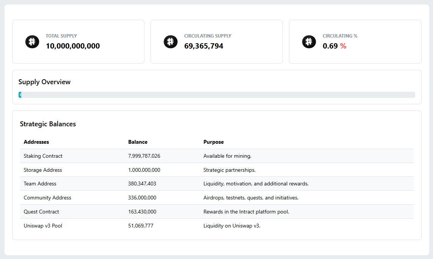Click the balance 7,999,787,026

pos(144,156)
